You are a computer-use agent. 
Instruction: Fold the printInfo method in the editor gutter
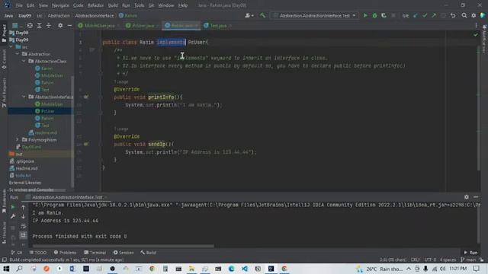[101, 97]
